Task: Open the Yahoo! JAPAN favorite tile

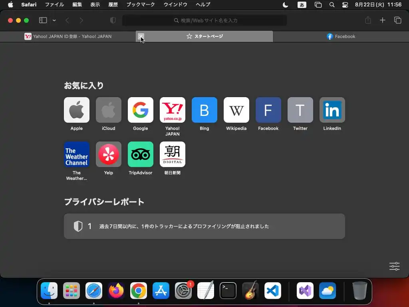Action: (x=173, y=110)
